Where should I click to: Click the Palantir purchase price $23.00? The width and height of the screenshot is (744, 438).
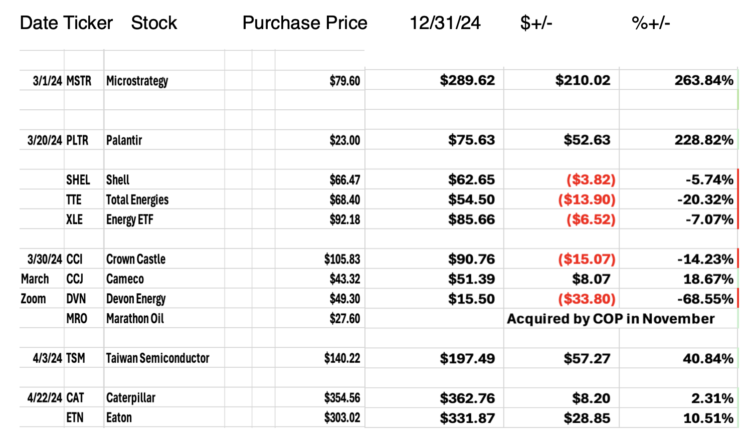[344, 140]
